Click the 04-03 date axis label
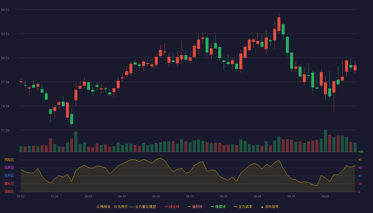Image resolution: width=373 pixels, height=213 pixels. pyautogui.click(x=88, y=196)
